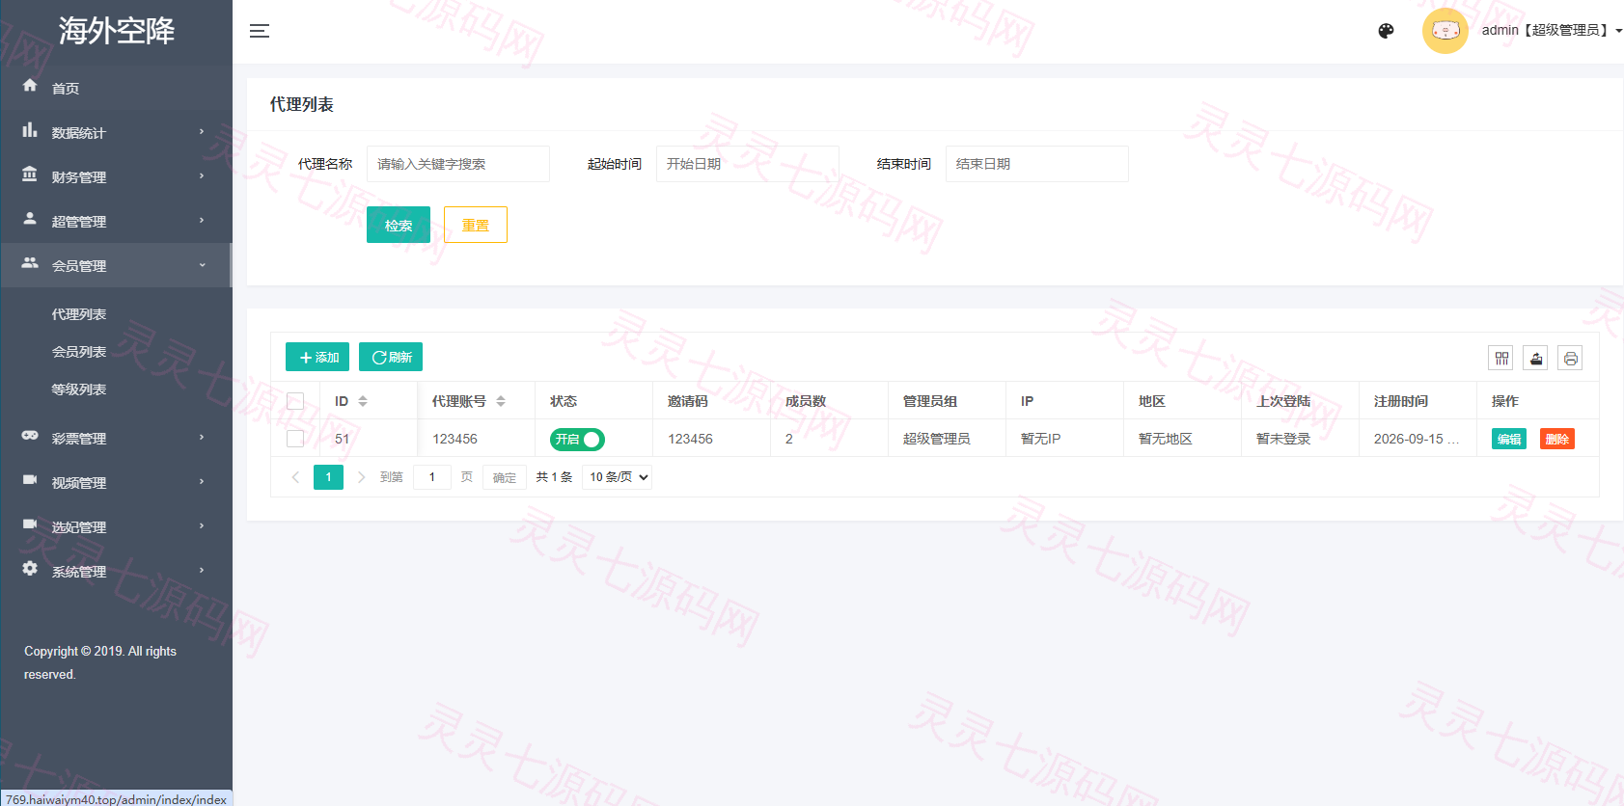The image size is (1624, 806).
Task: Toggle the sidebar collapse hamburger icon
Action: (x=260, y=31)
